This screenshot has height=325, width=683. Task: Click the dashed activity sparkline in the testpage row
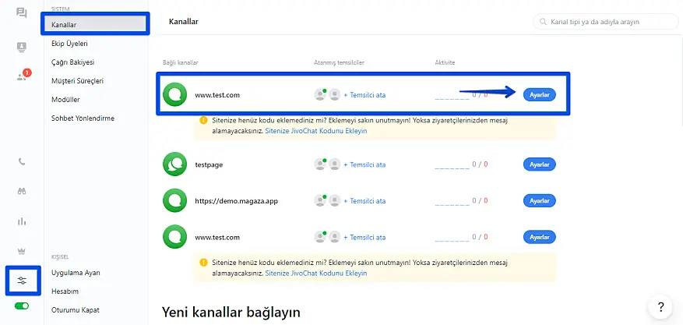coord(452,168)
